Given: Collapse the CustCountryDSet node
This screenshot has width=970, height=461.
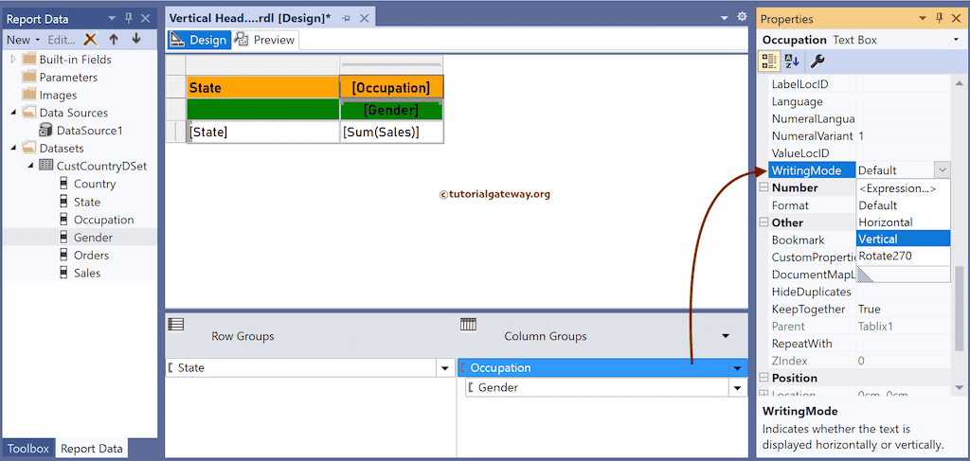Looking at the screenshot, I should [30, 166].
